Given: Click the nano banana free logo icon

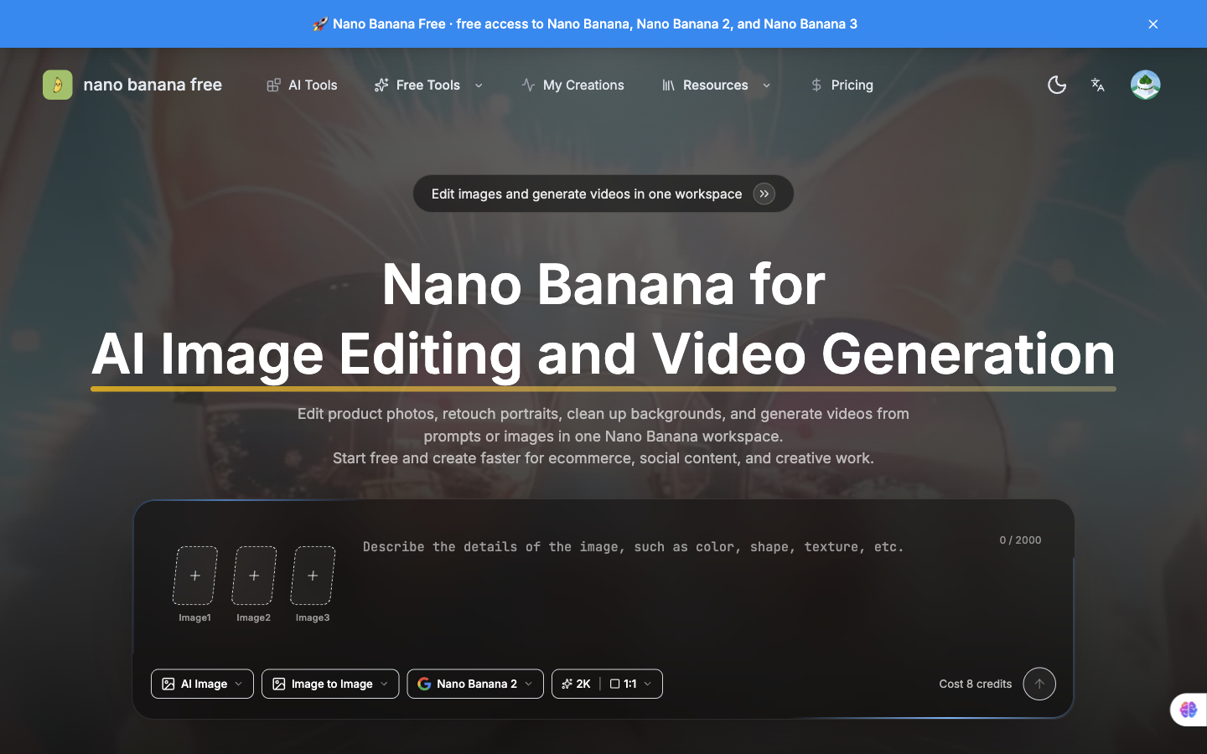Looking at the screenshot, I should point(57,85).
